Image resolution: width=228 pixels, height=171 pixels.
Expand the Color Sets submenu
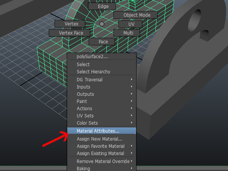(x=101, y=123)
